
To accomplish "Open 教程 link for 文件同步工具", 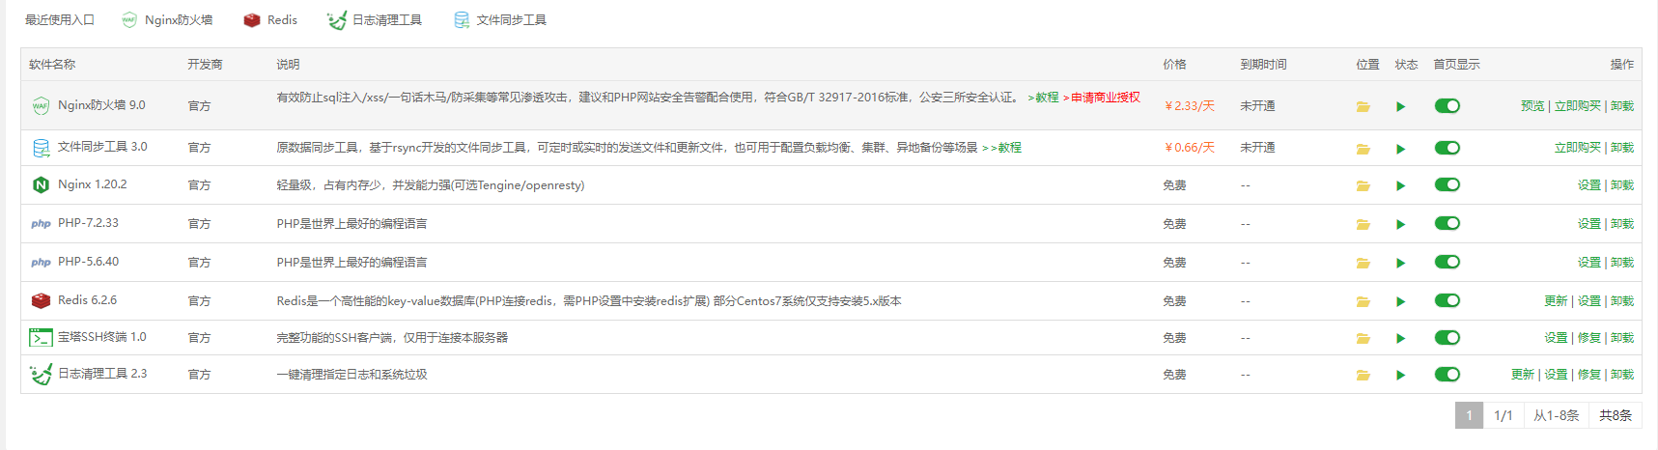I will click(x=1002, y=148).
